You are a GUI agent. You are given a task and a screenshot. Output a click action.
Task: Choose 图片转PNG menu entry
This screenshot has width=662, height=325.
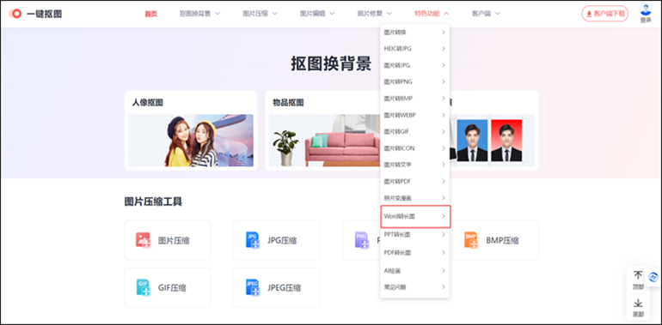click(x=414, y=81)
